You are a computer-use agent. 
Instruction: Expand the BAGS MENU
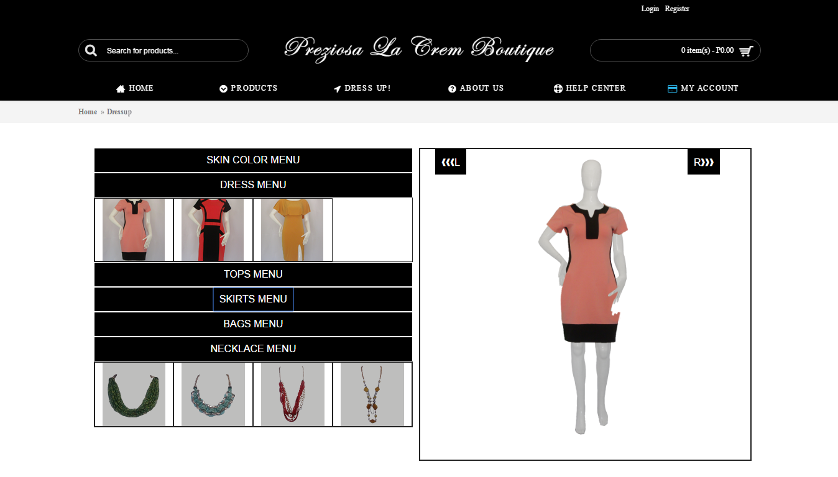pos(253,324)
